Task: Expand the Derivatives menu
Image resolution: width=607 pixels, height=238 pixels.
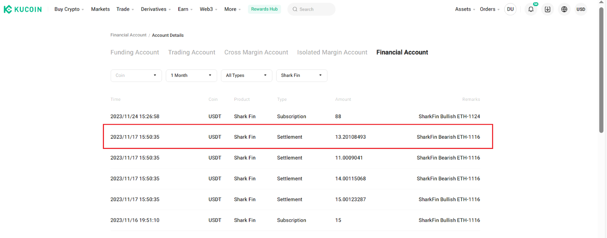Action: [156, 9]
